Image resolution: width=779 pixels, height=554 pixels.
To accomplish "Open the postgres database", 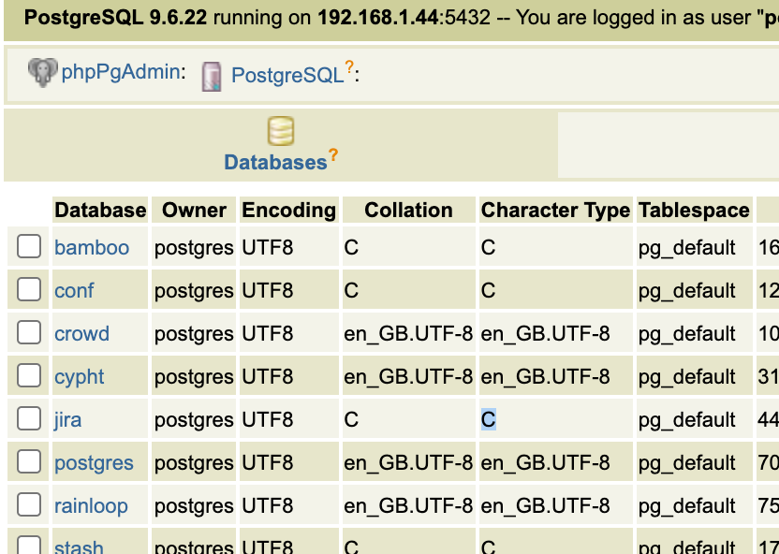I will 95,462.
